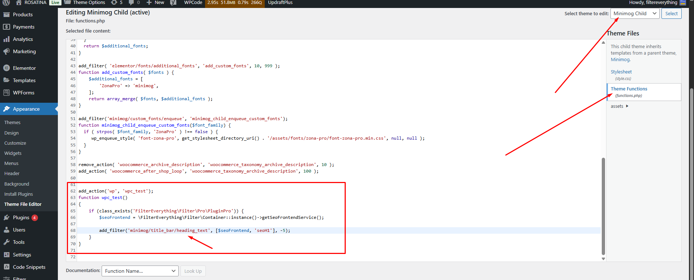The width and height of the screenshot is (694, 280).
Task: Open the Minimog parent theme link
Action: [620, 60]
